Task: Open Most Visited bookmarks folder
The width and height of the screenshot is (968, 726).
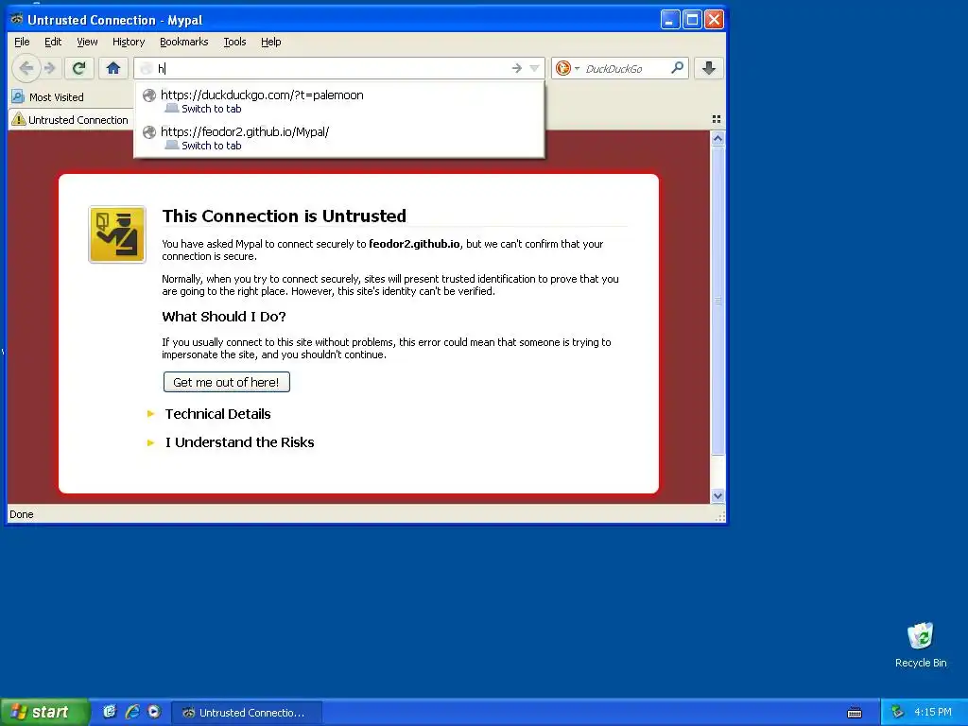Action: pos(47,97)
